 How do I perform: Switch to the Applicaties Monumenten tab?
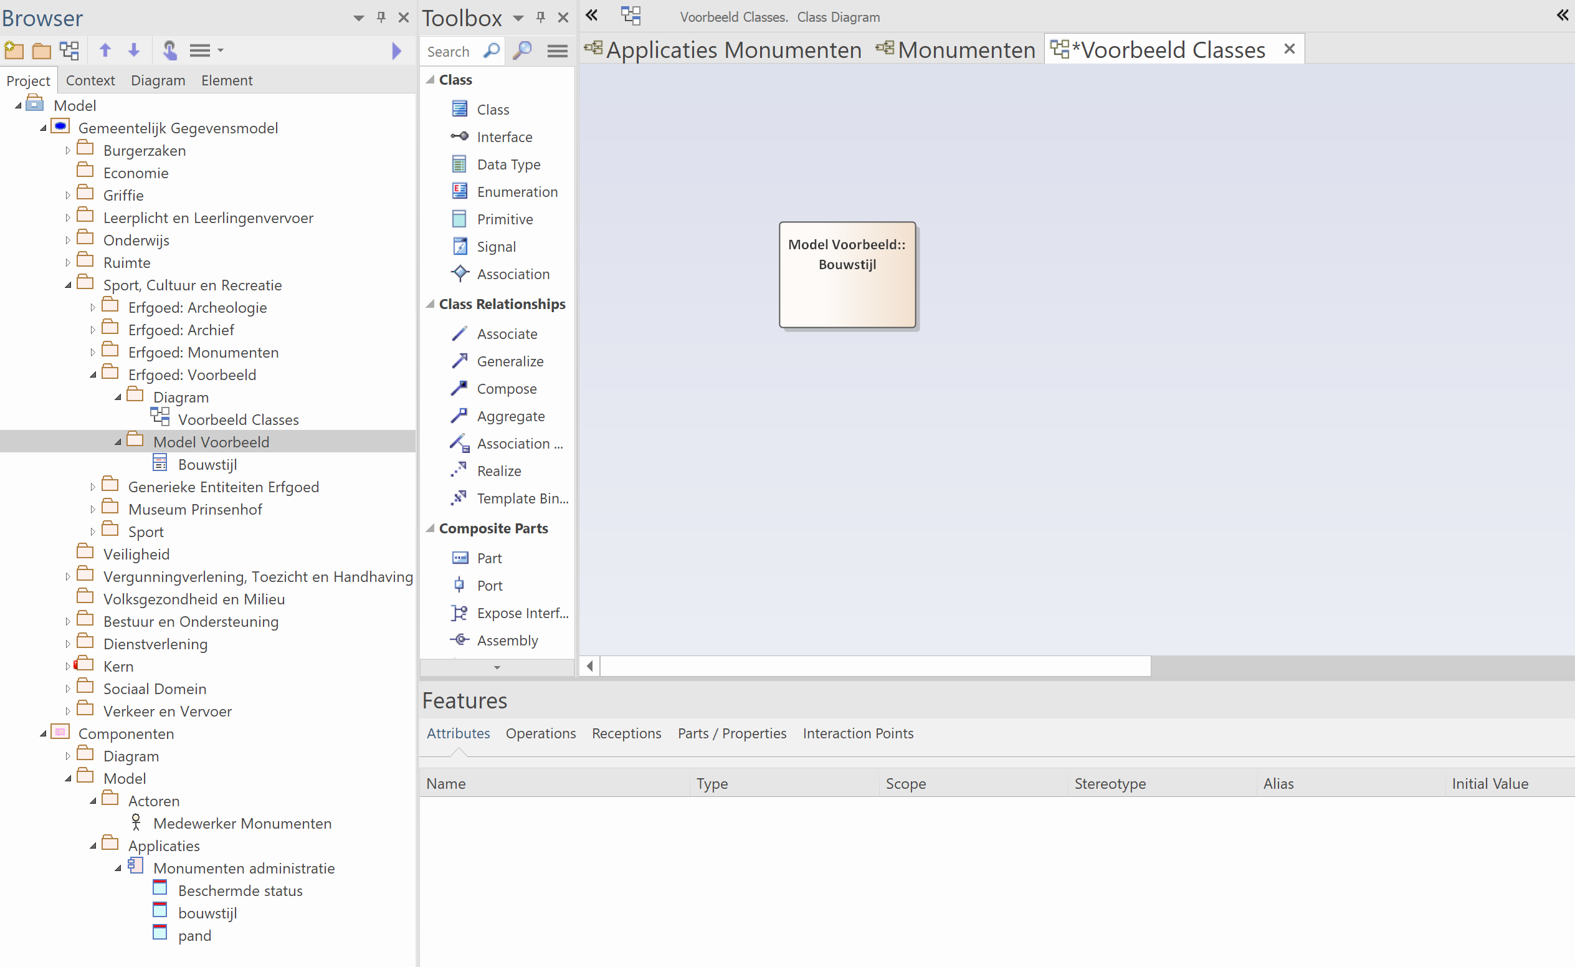click(x=729, y=49)
